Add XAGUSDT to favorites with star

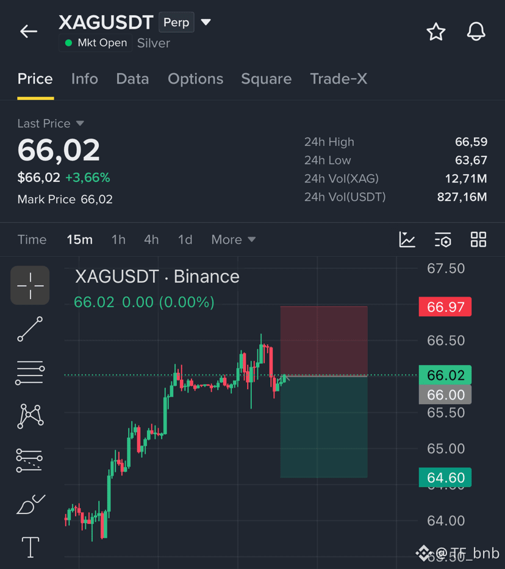(435, 32)
